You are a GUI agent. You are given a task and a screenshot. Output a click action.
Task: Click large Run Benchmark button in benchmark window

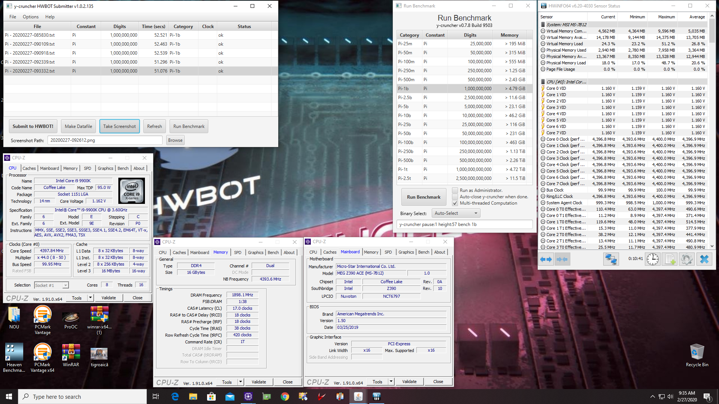[424, 197]
